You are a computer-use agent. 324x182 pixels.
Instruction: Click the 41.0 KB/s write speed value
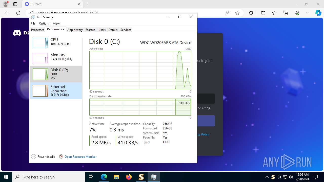click(128, 143)
